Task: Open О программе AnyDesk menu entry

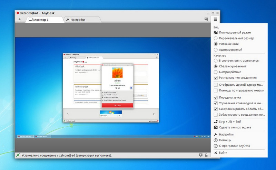Action: pos(235,146)
